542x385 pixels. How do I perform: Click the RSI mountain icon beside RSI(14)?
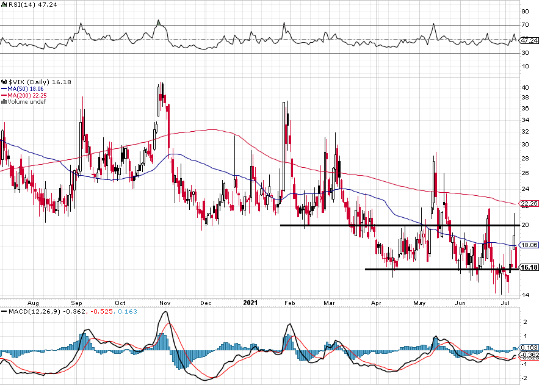[x=3, y=4]
